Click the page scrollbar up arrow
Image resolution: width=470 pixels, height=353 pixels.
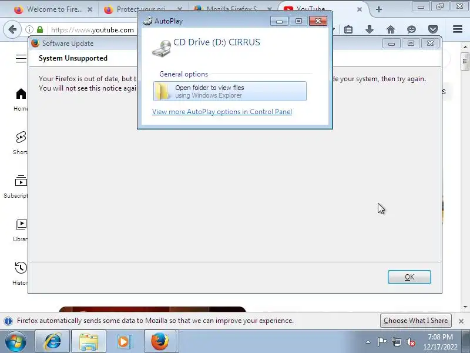(x=465, y=47)
